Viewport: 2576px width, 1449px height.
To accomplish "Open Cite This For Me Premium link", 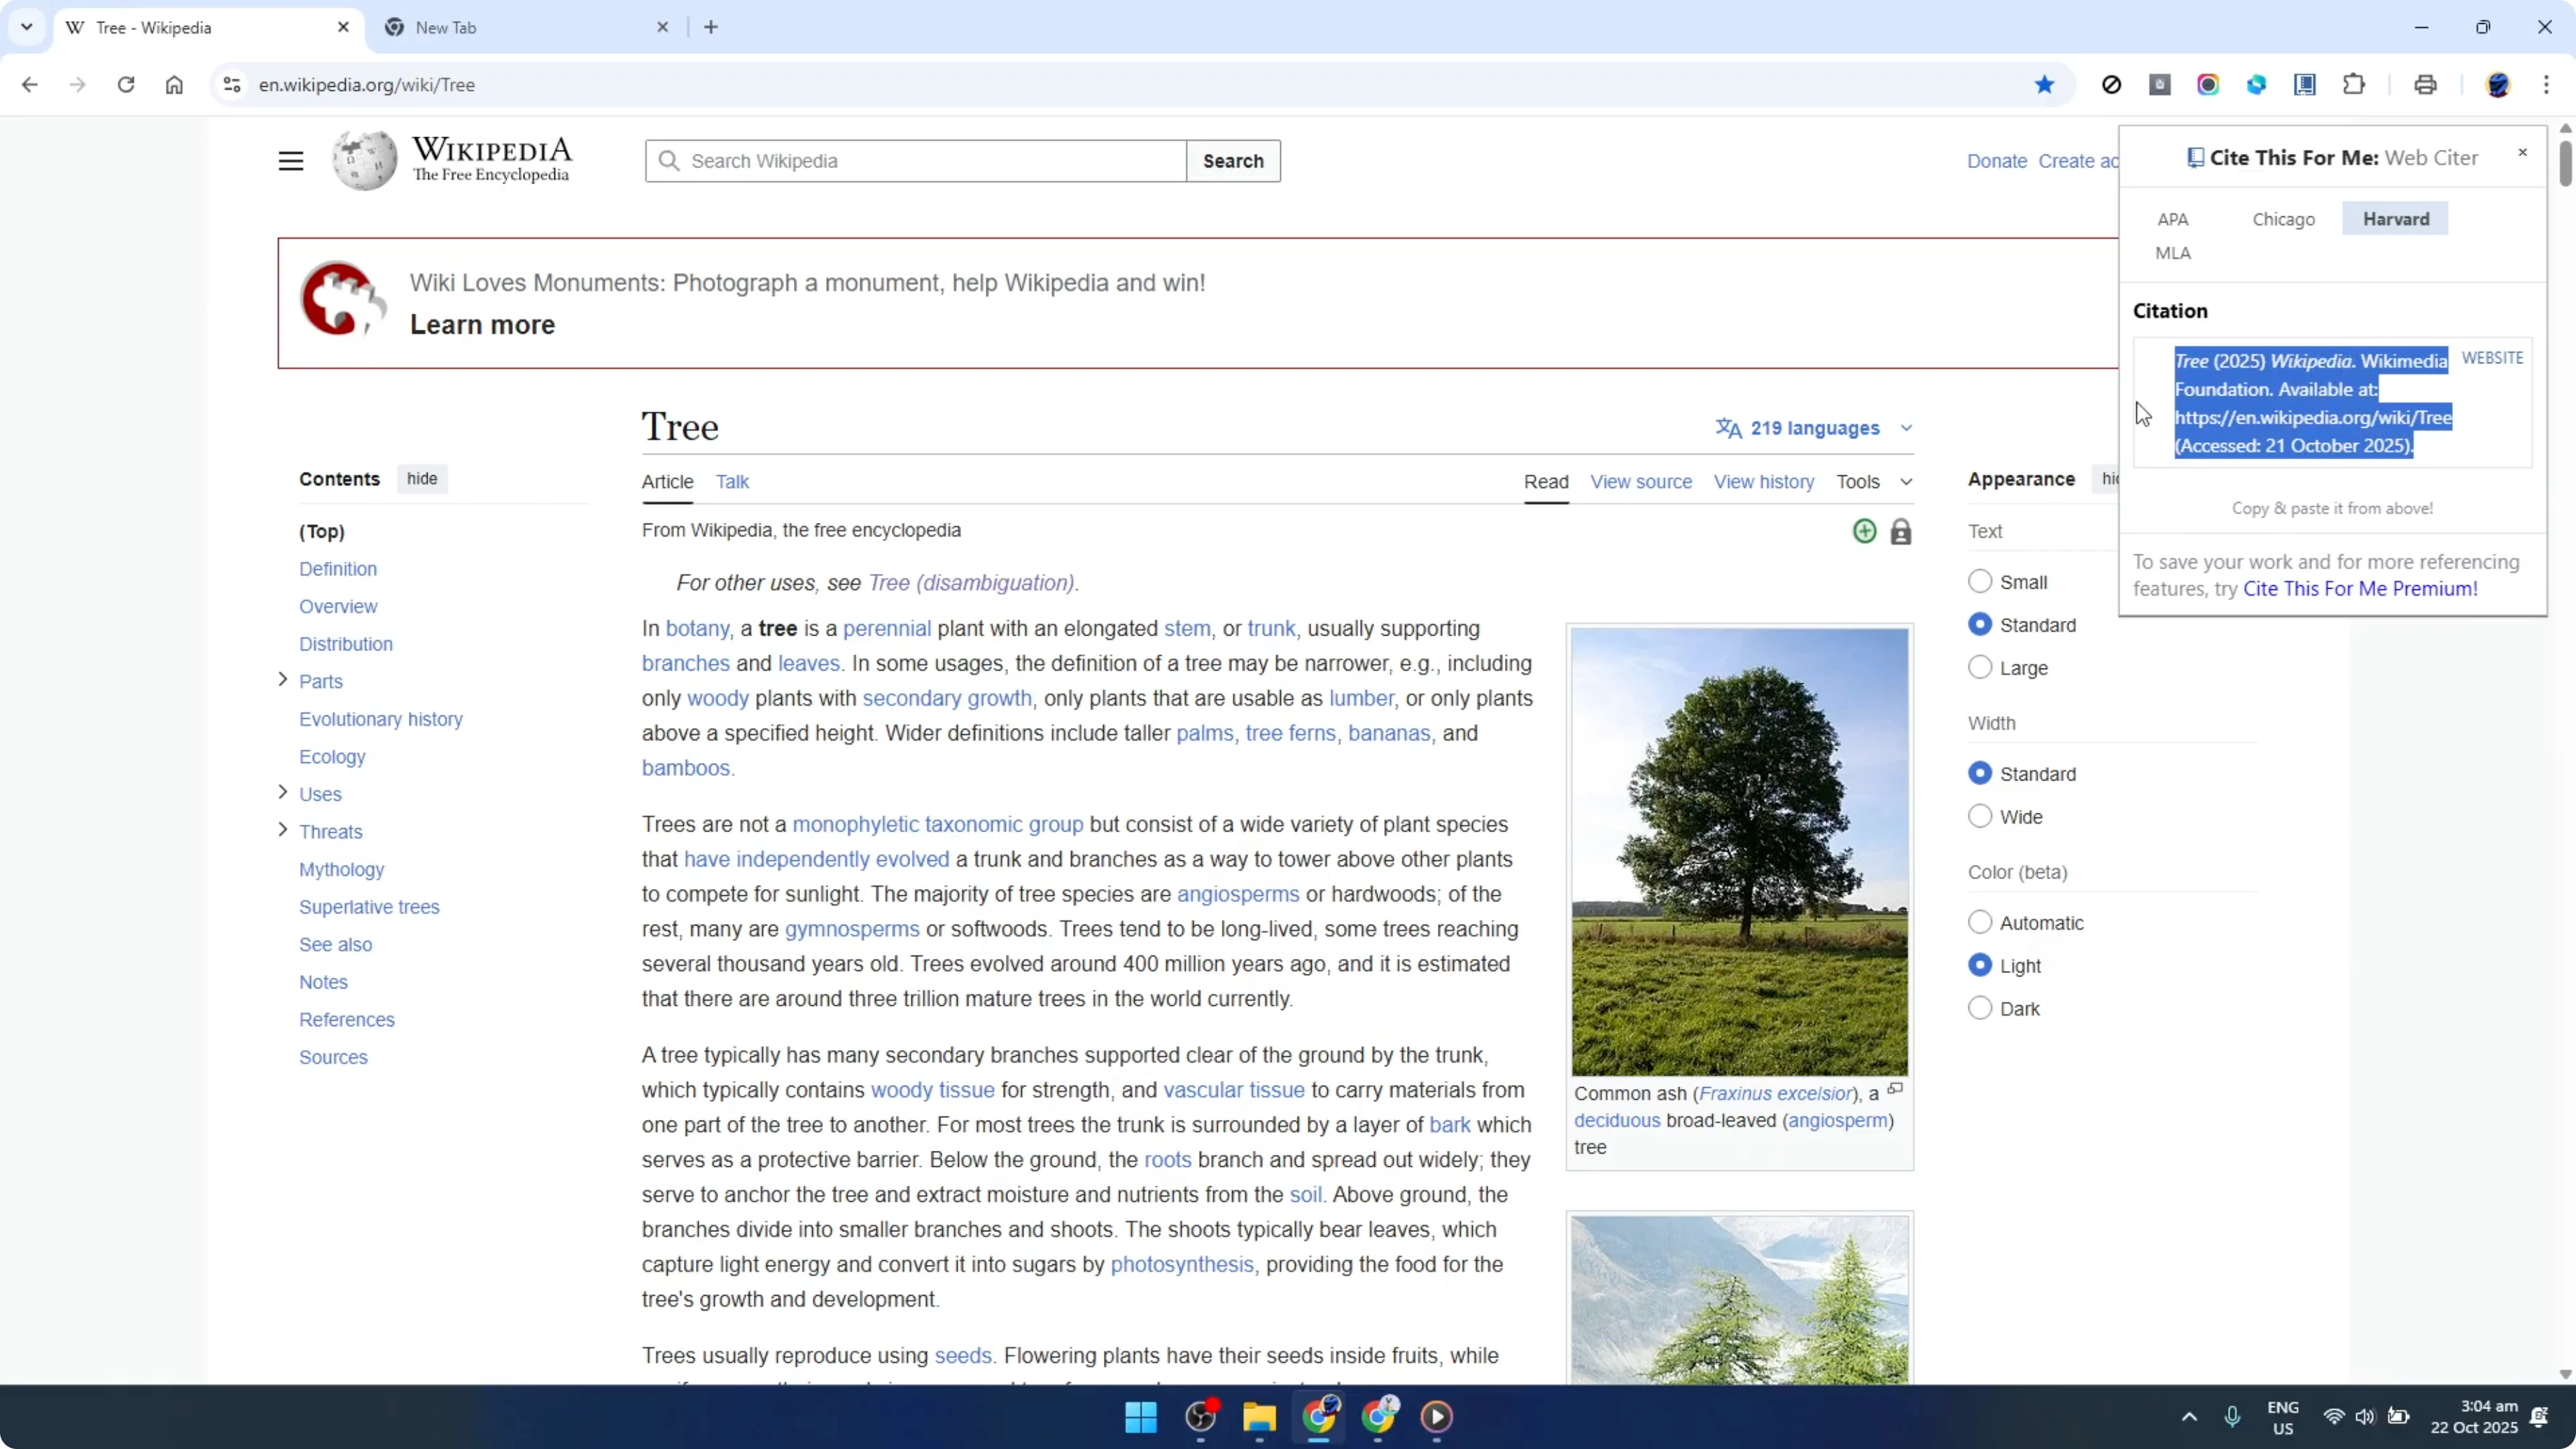I will pos(2360,589).
